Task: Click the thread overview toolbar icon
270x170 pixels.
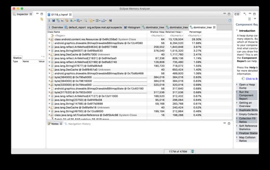Action: click(x=67, y=21)
